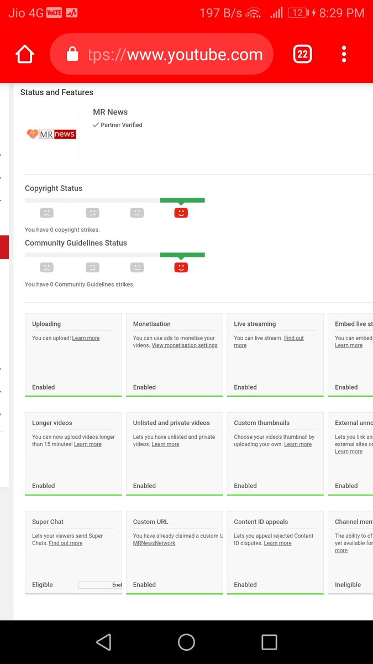
Task: Open Learn more link in Content ID appeals card
Action: pos(278,543)
